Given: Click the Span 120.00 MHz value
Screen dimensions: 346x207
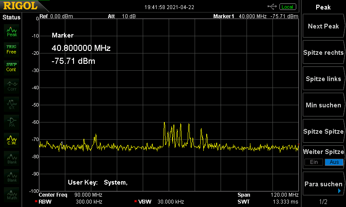Looking at the screenshot, I should [x=285, y=195].
